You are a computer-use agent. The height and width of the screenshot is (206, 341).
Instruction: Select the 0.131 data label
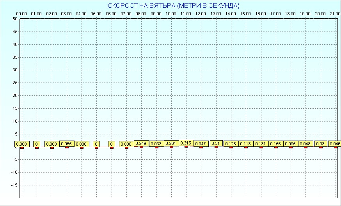261,144
